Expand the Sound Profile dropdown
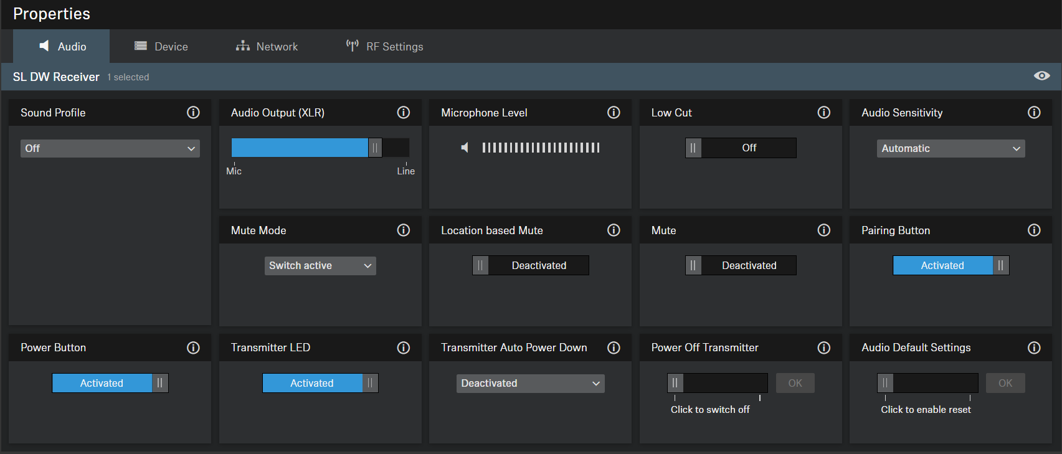This screenshot has width=1062, height=454. (x=110, y=148)
